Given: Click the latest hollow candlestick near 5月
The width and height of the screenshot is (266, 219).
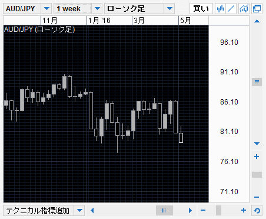Looking at the screenshot, I should coord(181,138).
